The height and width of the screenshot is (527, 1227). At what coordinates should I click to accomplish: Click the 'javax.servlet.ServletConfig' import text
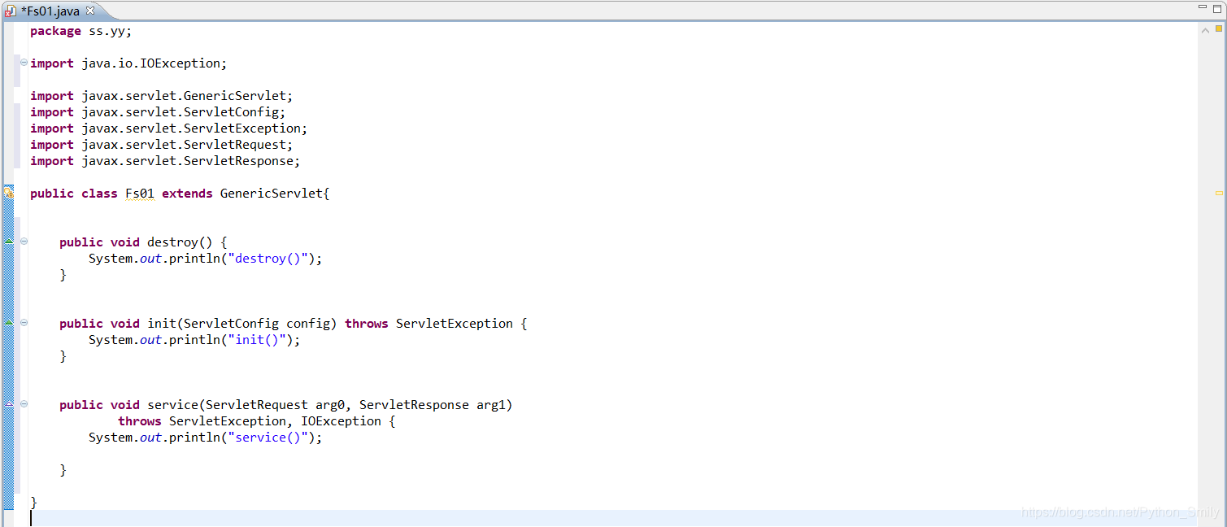[x=181, y=112]
